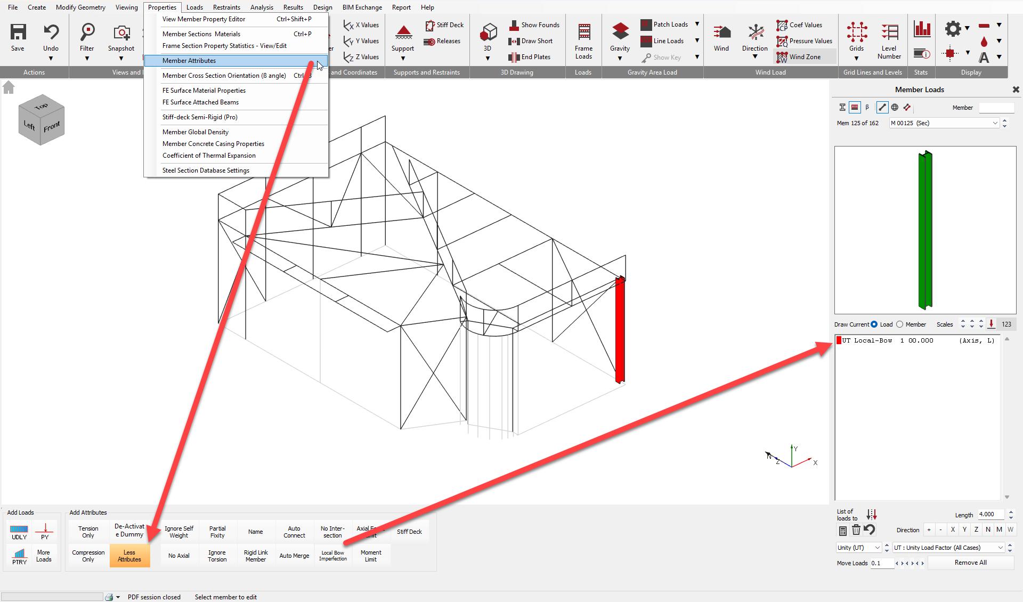Image resolution: width=1023 pixels, height=602 pixels.
Task: Click the Home view icon
Action: click(9, 88)
